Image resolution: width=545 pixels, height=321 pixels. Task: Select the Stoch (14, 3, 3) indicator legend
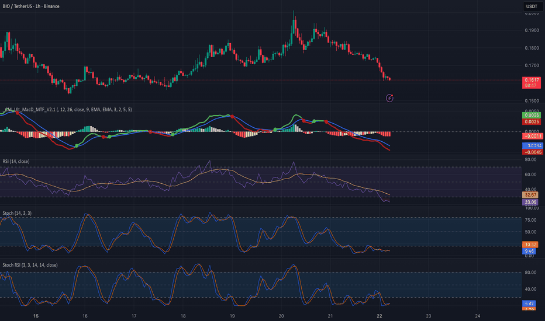point(17,213)
